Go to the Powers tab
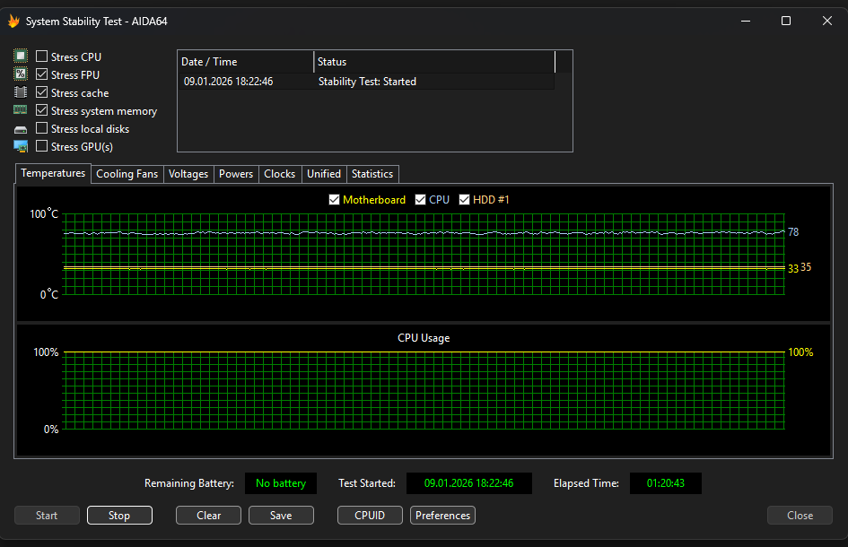 coord(236,174)
